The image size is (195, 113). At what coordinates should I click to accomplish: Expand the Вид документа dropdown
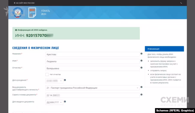pos(92,88)
